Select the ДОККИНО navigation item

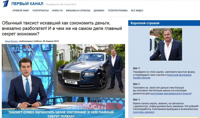99,10
